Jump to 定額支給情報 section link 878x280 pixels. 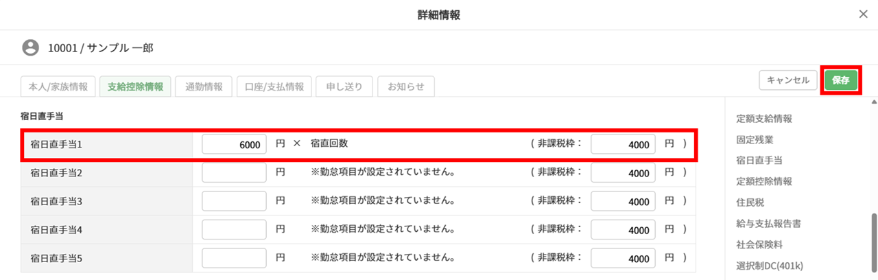tap(763, 118)
